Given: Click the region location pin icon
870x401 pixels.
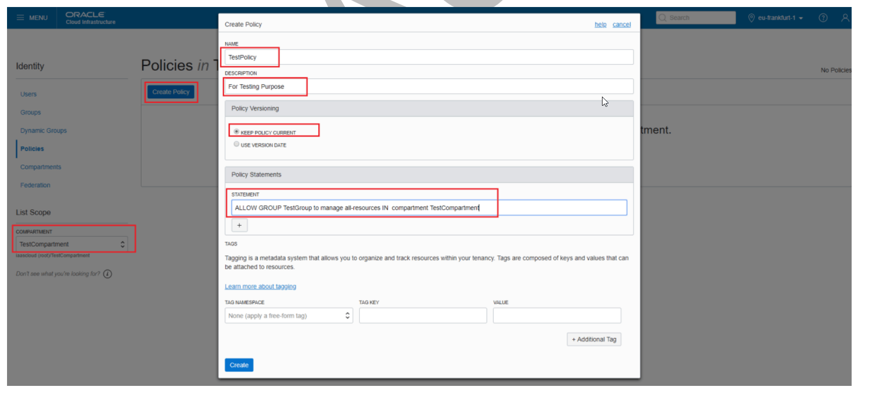Looking at the screenshot, I should (x=751, y=18).
